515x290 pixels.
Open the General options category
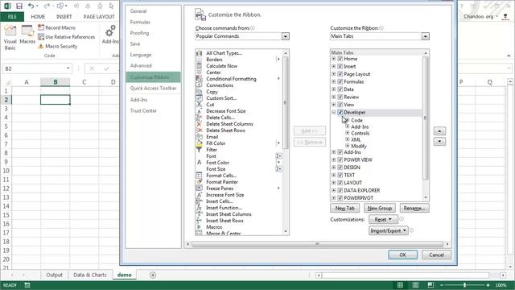click(138, 11)
